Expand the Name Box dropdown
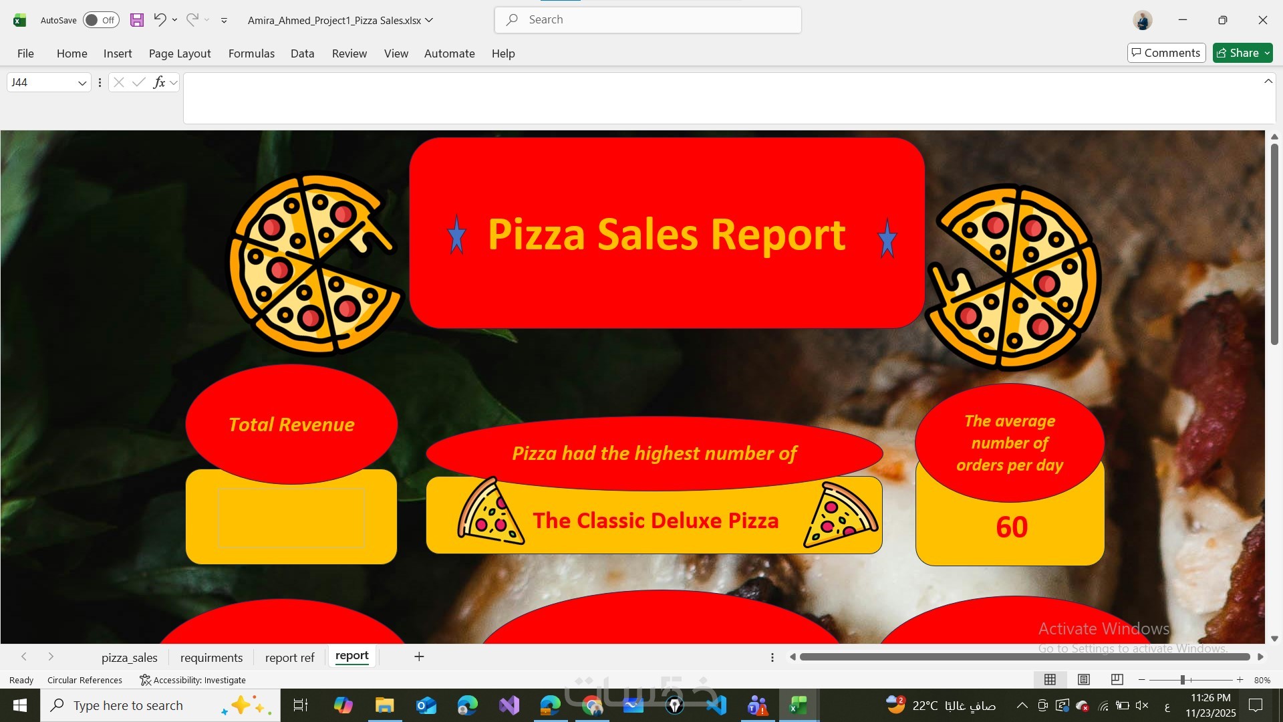 (82, 83)
